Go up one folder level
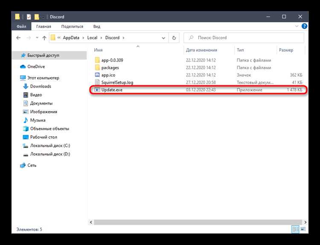320x245 pixels. 44,38
